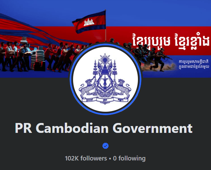
Task: Open the 102K followers list
Action: tap(86, 158)
